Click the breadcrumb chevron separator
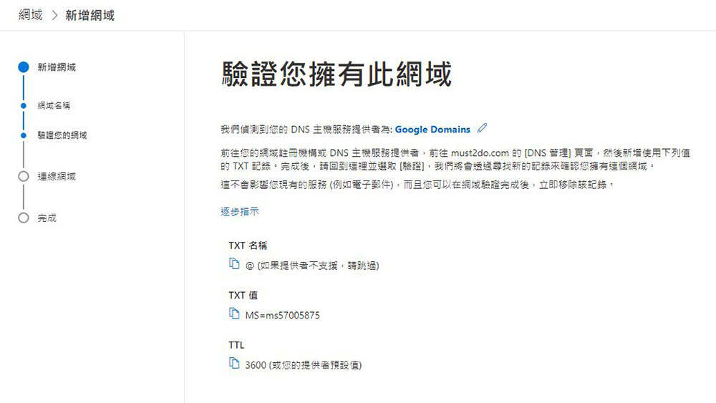This screenshot has height=403, width=716. tap(55, 16)
